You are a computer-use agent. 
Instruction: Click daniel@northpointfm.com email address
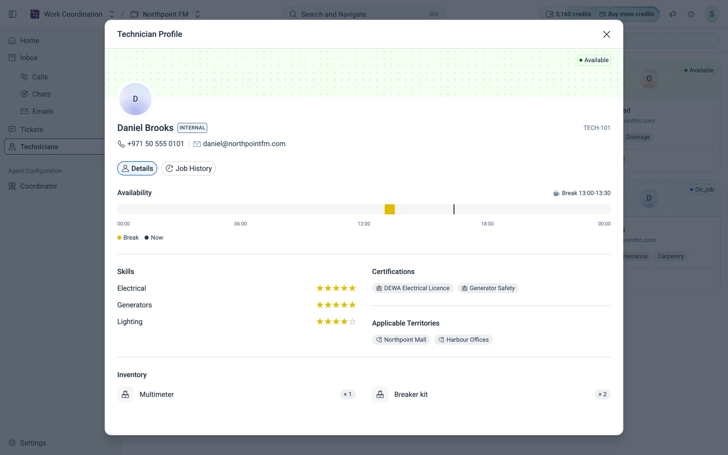point(244,144)
